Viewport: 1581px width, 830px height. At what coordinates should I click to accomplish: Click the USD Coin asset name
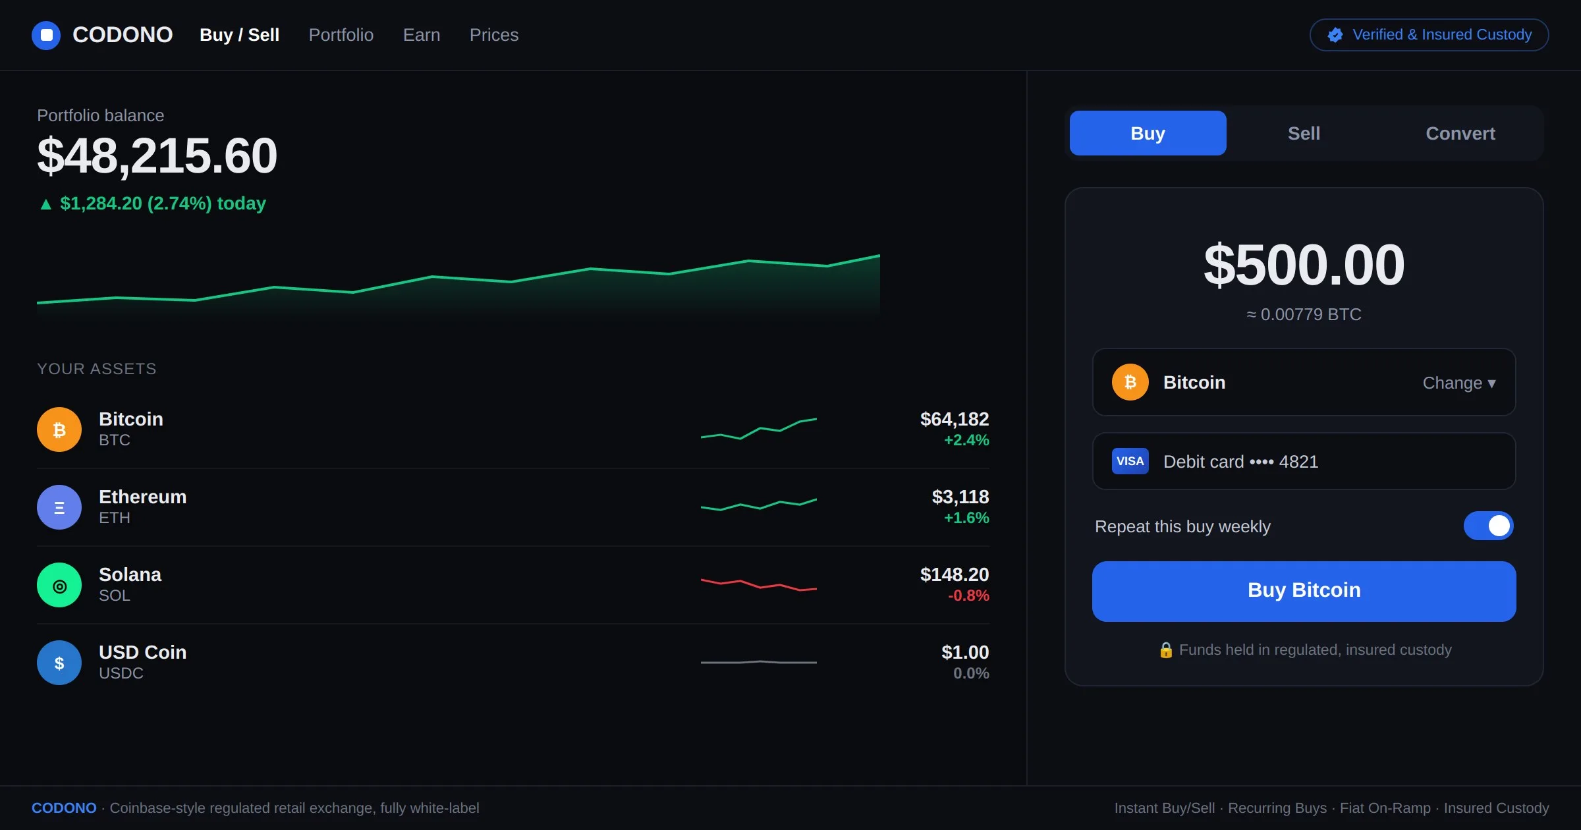(143, 652)
